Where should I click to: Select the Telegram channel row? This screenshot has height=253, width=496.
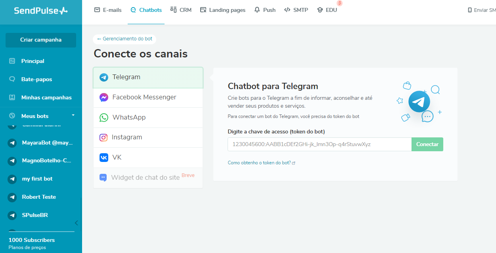[148, 77]
